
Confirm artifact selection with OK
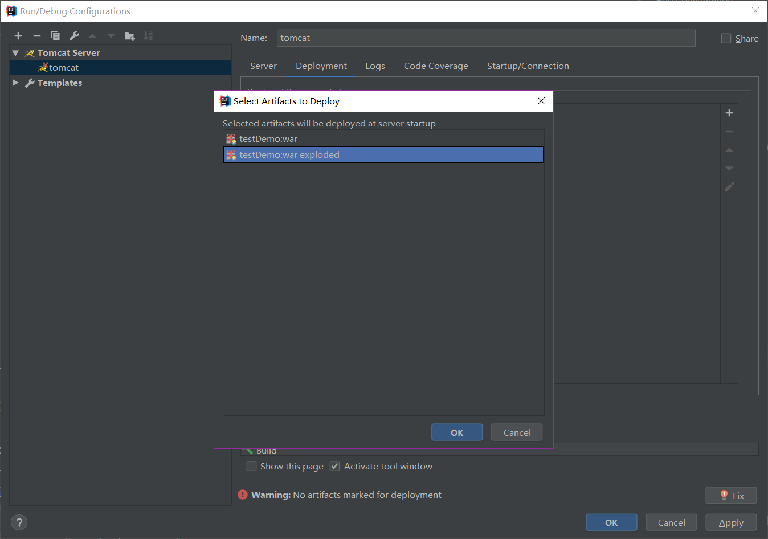click(x=457, y=432)
